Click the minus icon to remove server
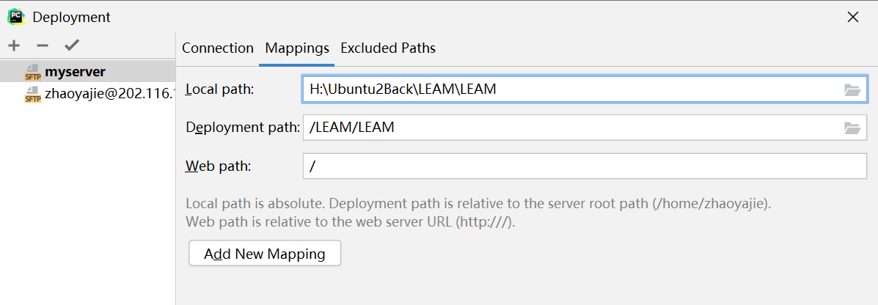Screen dimensions: 878x305 tap(42, 45)
